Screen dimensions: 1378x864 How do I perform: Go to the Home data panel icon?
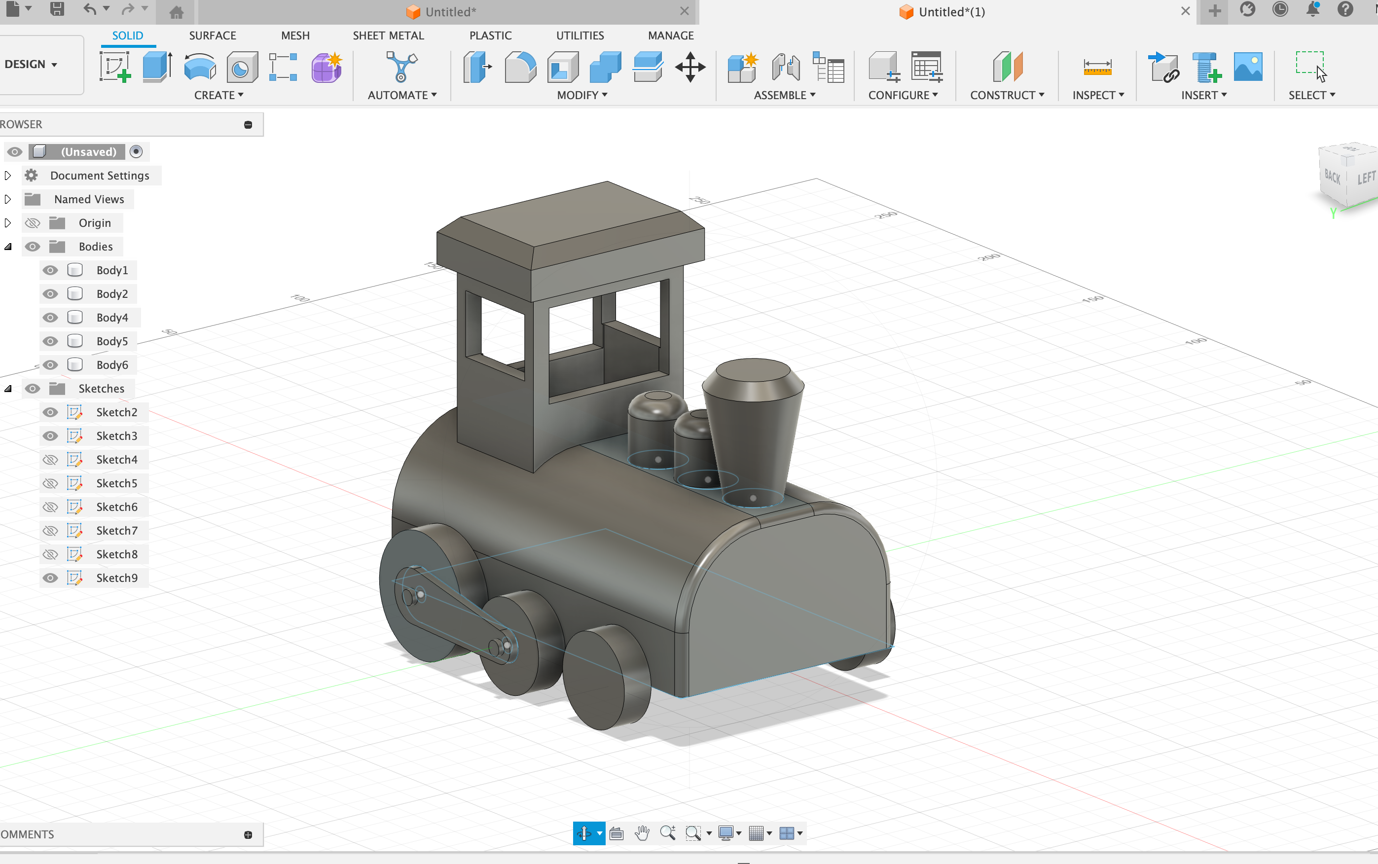pyautogui.click(x=177, y=11)
